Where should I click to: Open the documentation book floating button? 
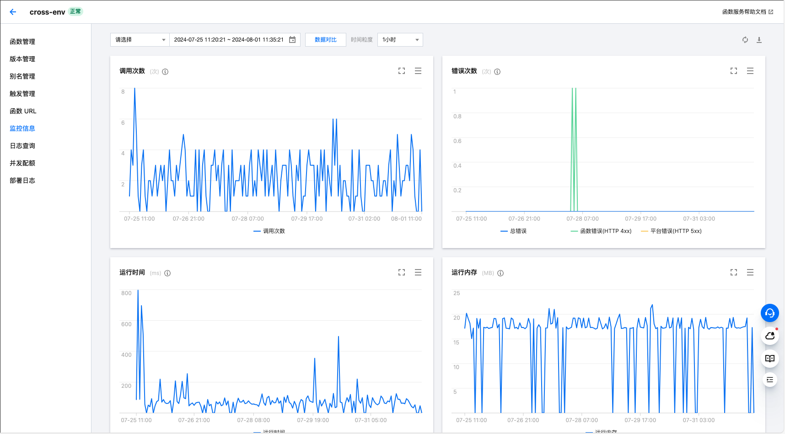click(770, 359)
